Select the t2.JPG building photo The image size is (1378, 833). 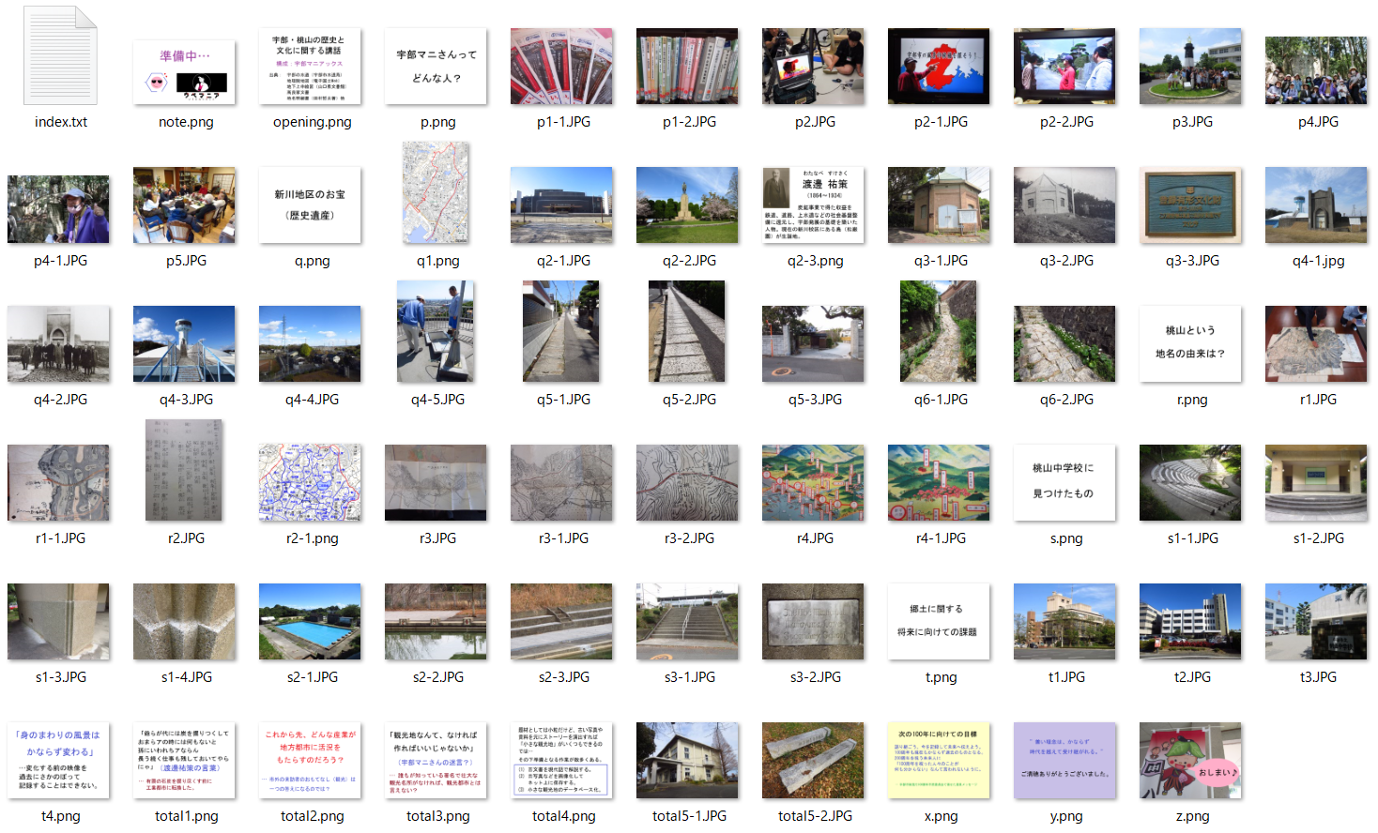pyautogui.click(x=1190, y=622)
